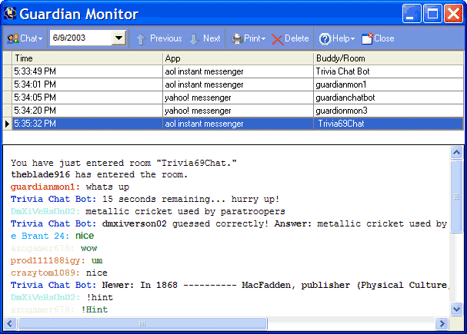The height and width of the screenshot is (334, 467).
Task: Open the Chat menu icon
Action: [13, 38]
